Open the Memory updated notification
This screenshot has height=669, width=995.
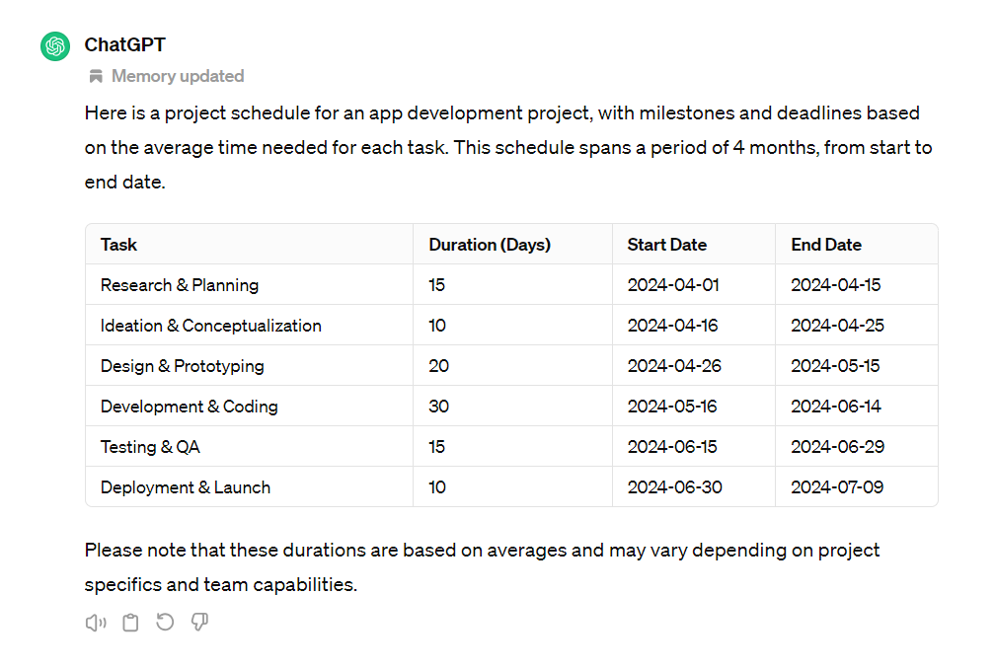(177, 76)
